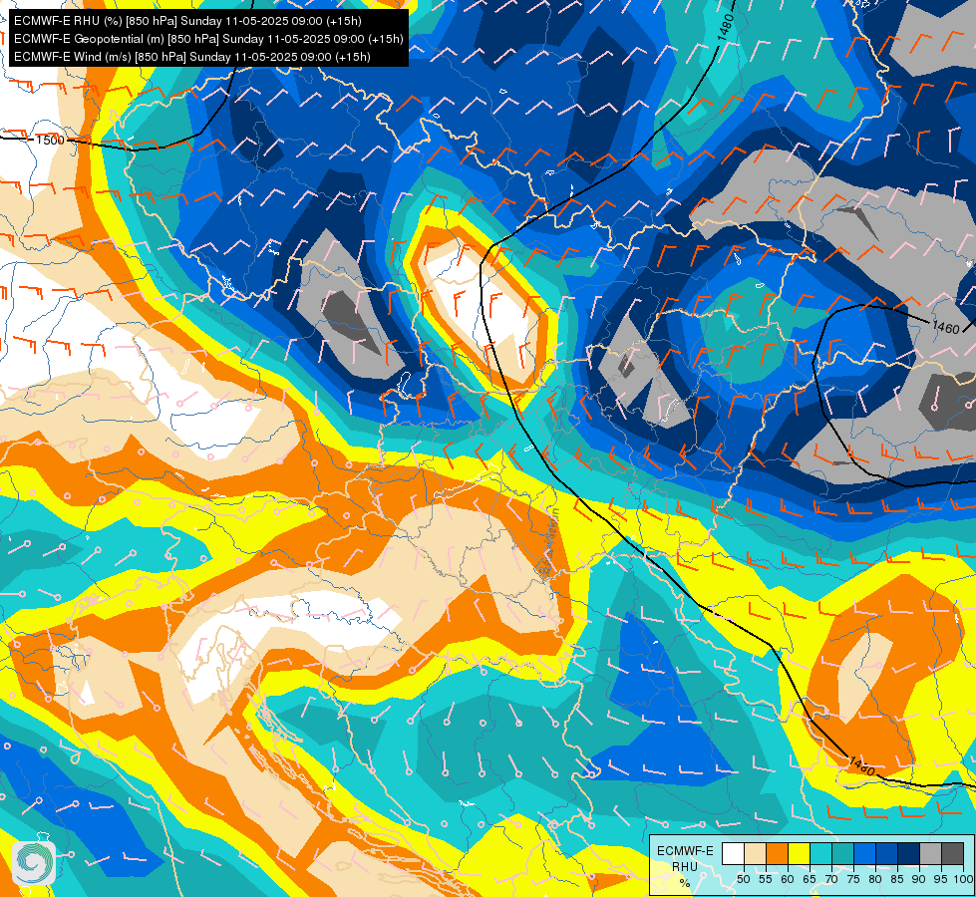976x897 pixels.
Task: Click the legend value 65
Action: click(810, 879)
